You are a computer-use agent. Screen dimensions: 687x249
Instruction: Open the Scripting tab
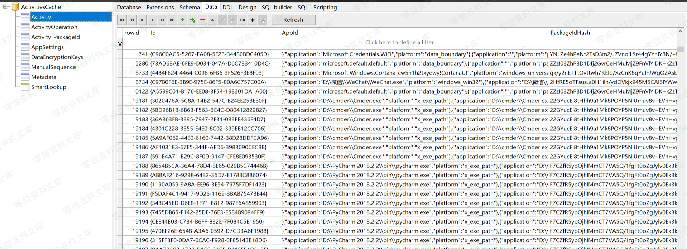325,7
